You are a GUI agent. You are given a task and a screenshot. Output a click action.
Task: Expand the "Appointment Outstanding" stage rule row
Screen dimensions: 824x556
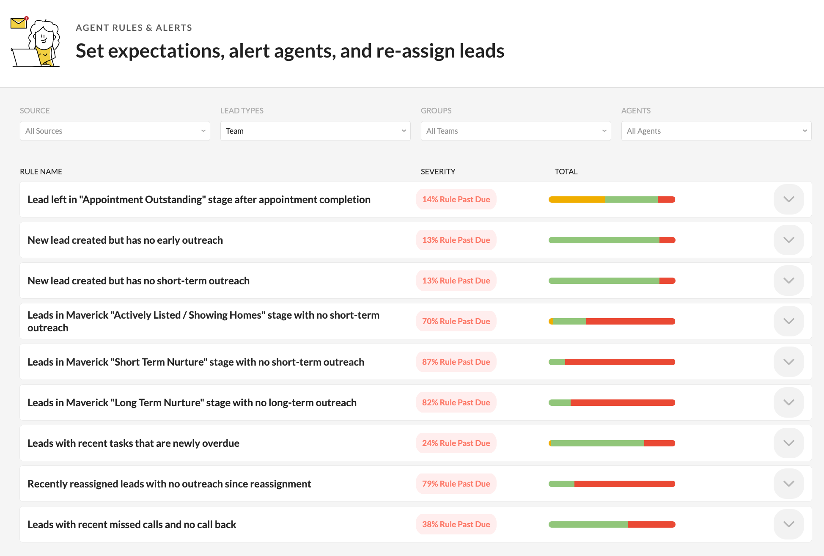point(788,199)
